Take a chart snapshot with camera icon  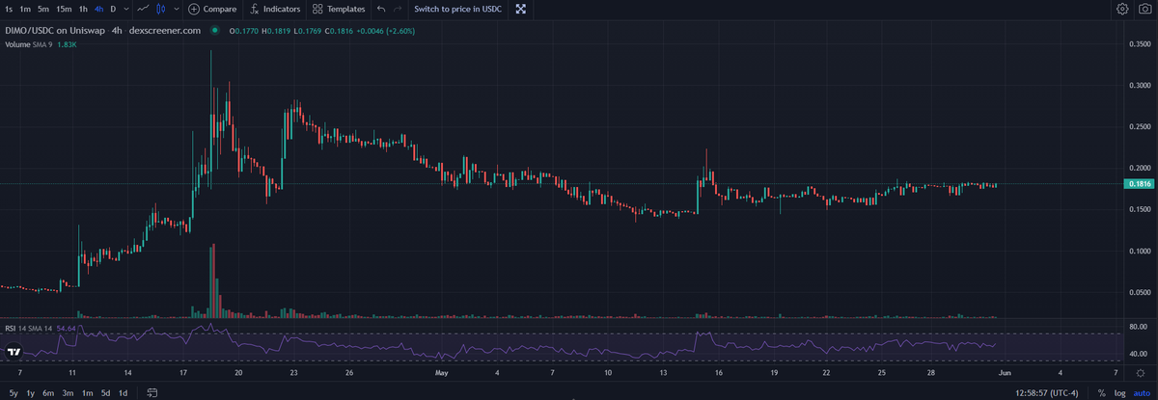[x=1144, y=9]
